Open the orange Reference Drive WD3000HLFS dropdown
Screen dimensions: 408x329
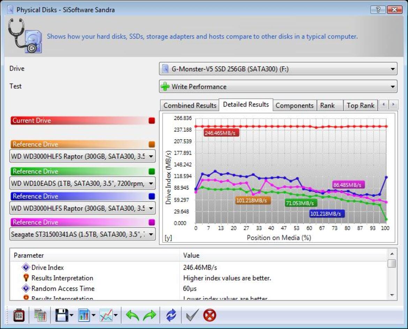tap(82, 156)
